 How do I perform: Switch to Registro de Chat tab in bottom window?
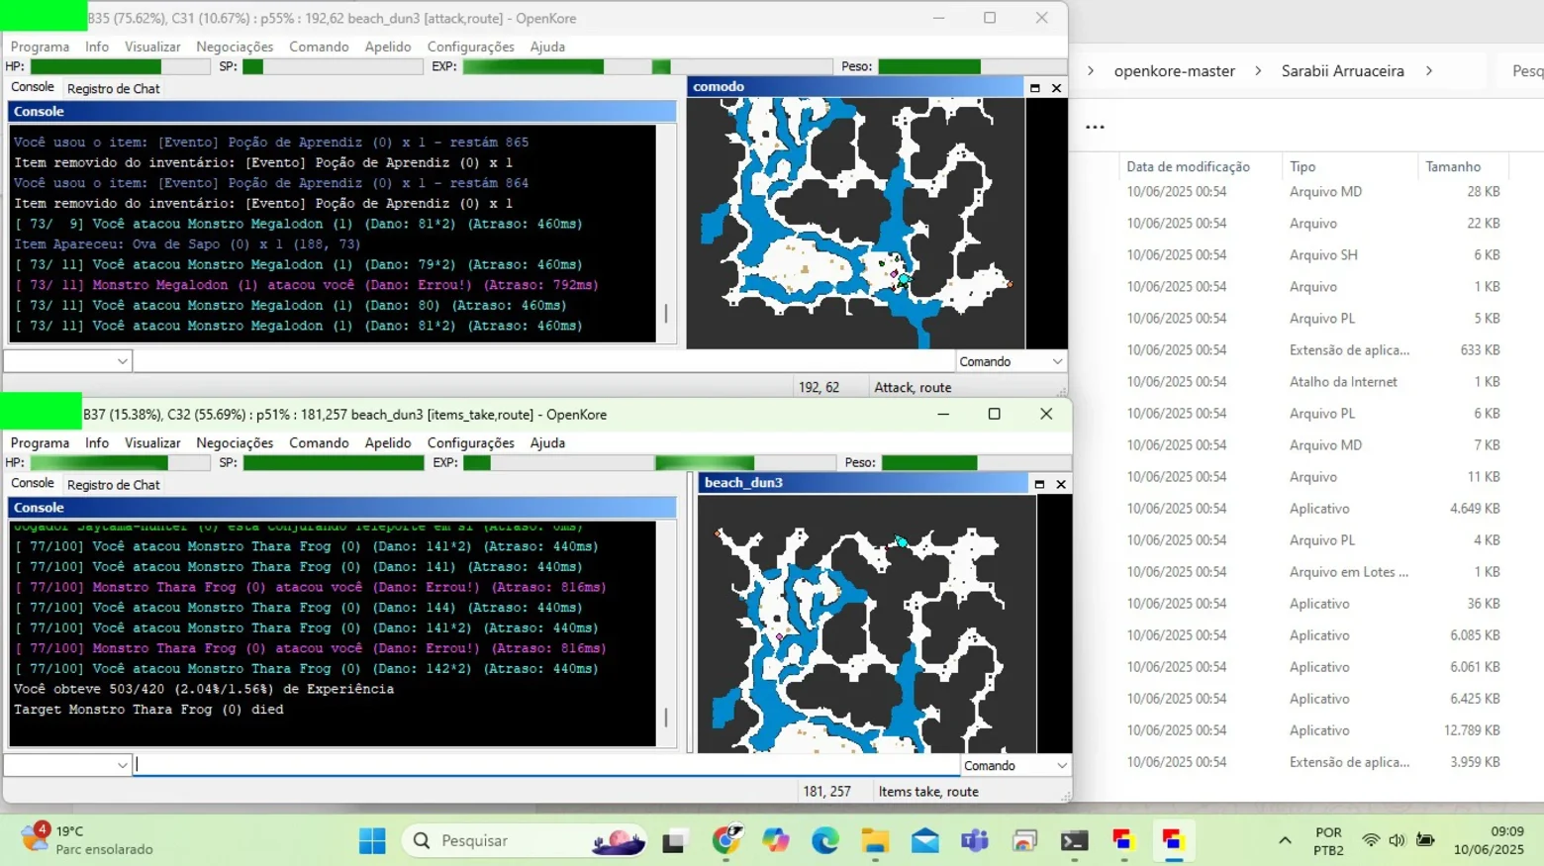pos(113,485)
